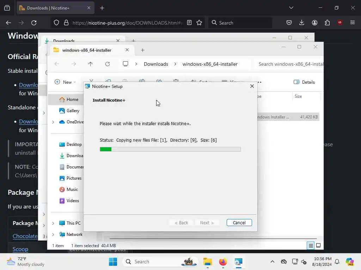Select OneDrive cloud icon in sidebar
The image size is (361, 270).
click(62, 122)
